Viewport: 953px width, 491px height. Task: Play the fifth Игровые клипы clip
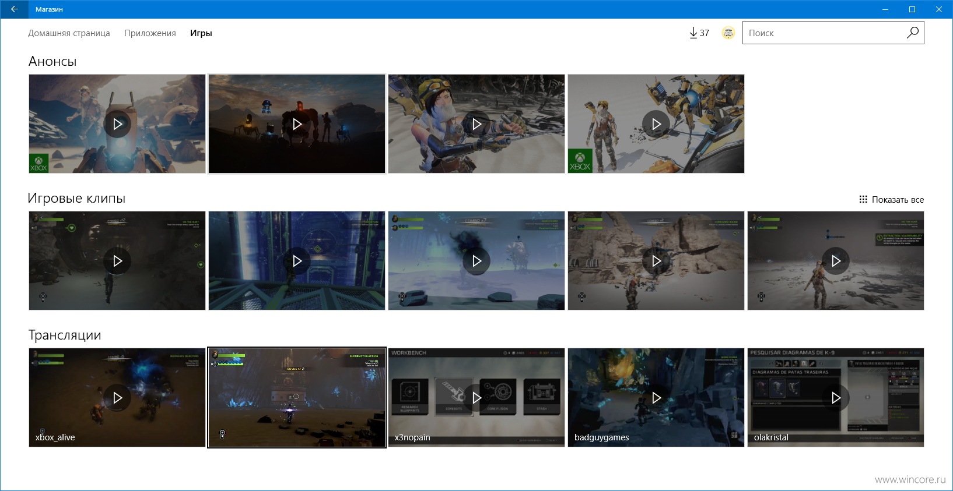836,261
